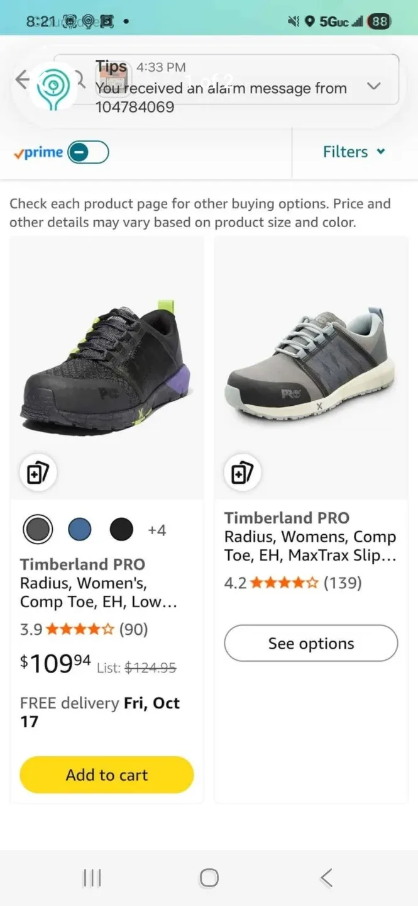
Task: Click the Prime checkmark logo
Action: coord(21,152)
